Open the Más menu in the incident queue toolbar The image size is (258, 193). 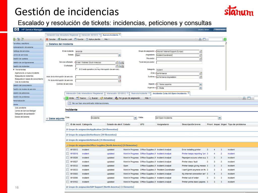(x=148, y=98)
